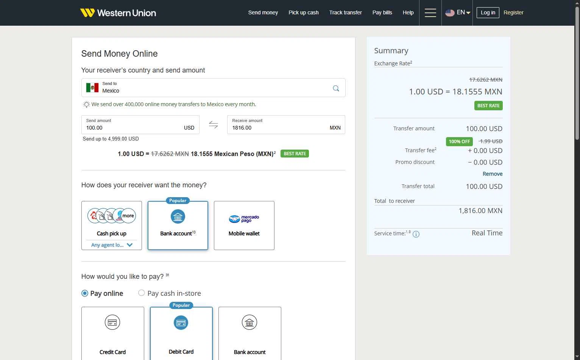This screenshot has height=360, width=580.
Task: Click the lightbulb tip icon
Action: click(x=87, y=104)
